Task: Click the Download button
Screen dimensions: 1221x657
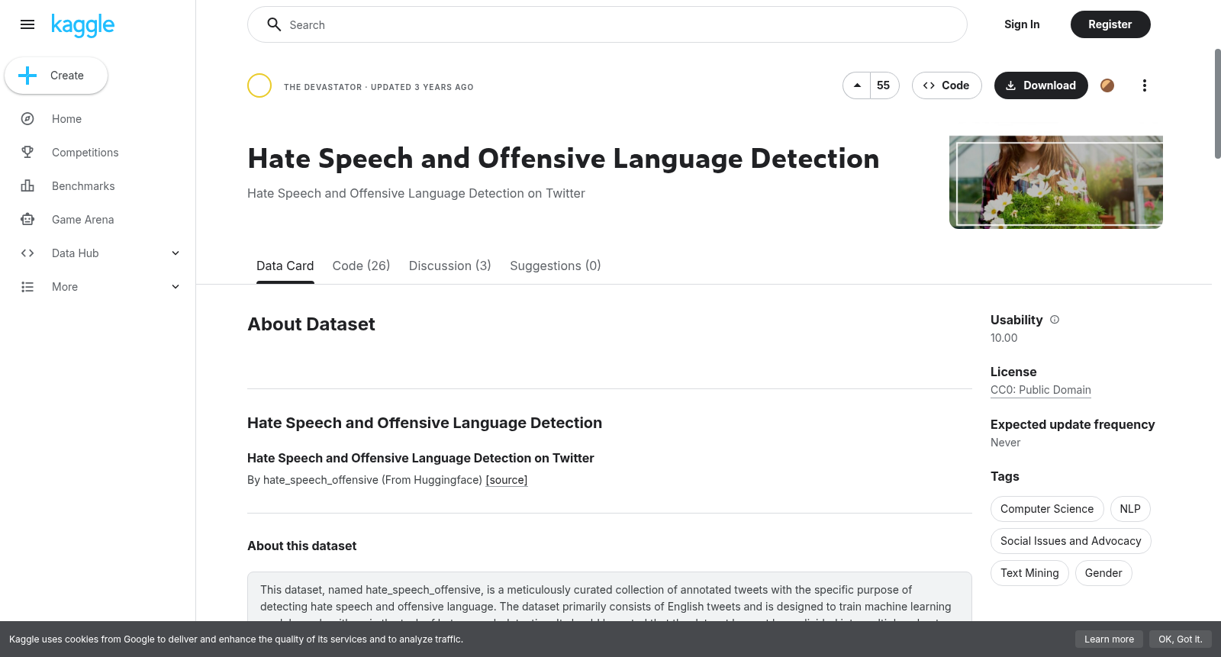Action: pos(1041,85)
